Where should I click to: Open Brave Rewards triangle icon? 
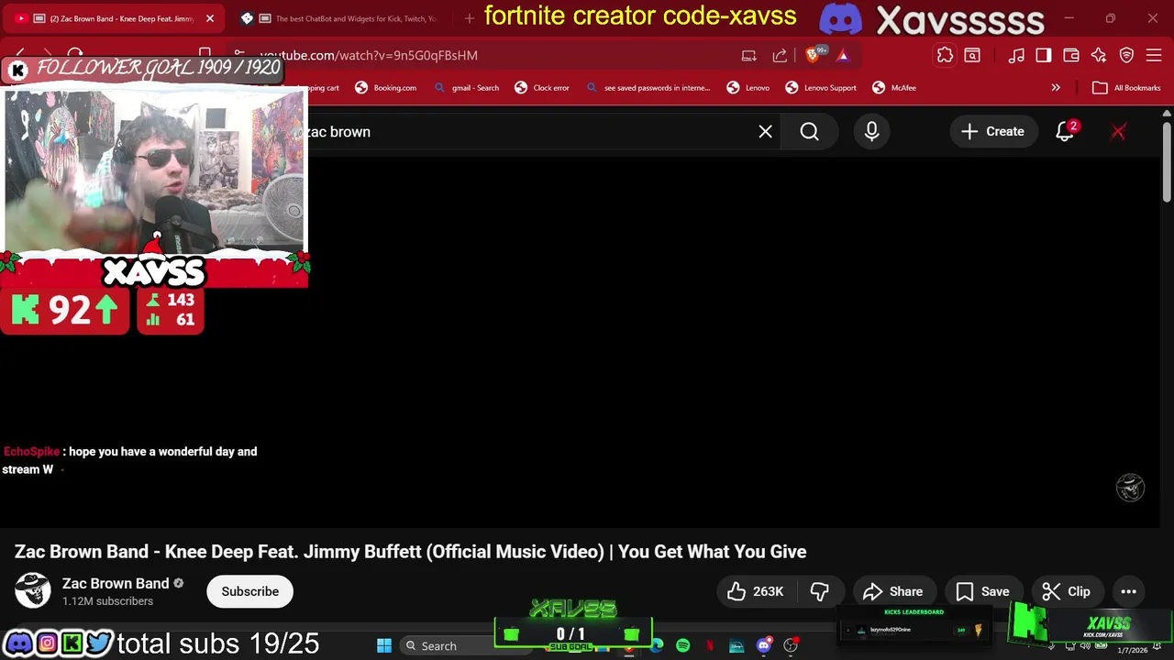(843, 55)
